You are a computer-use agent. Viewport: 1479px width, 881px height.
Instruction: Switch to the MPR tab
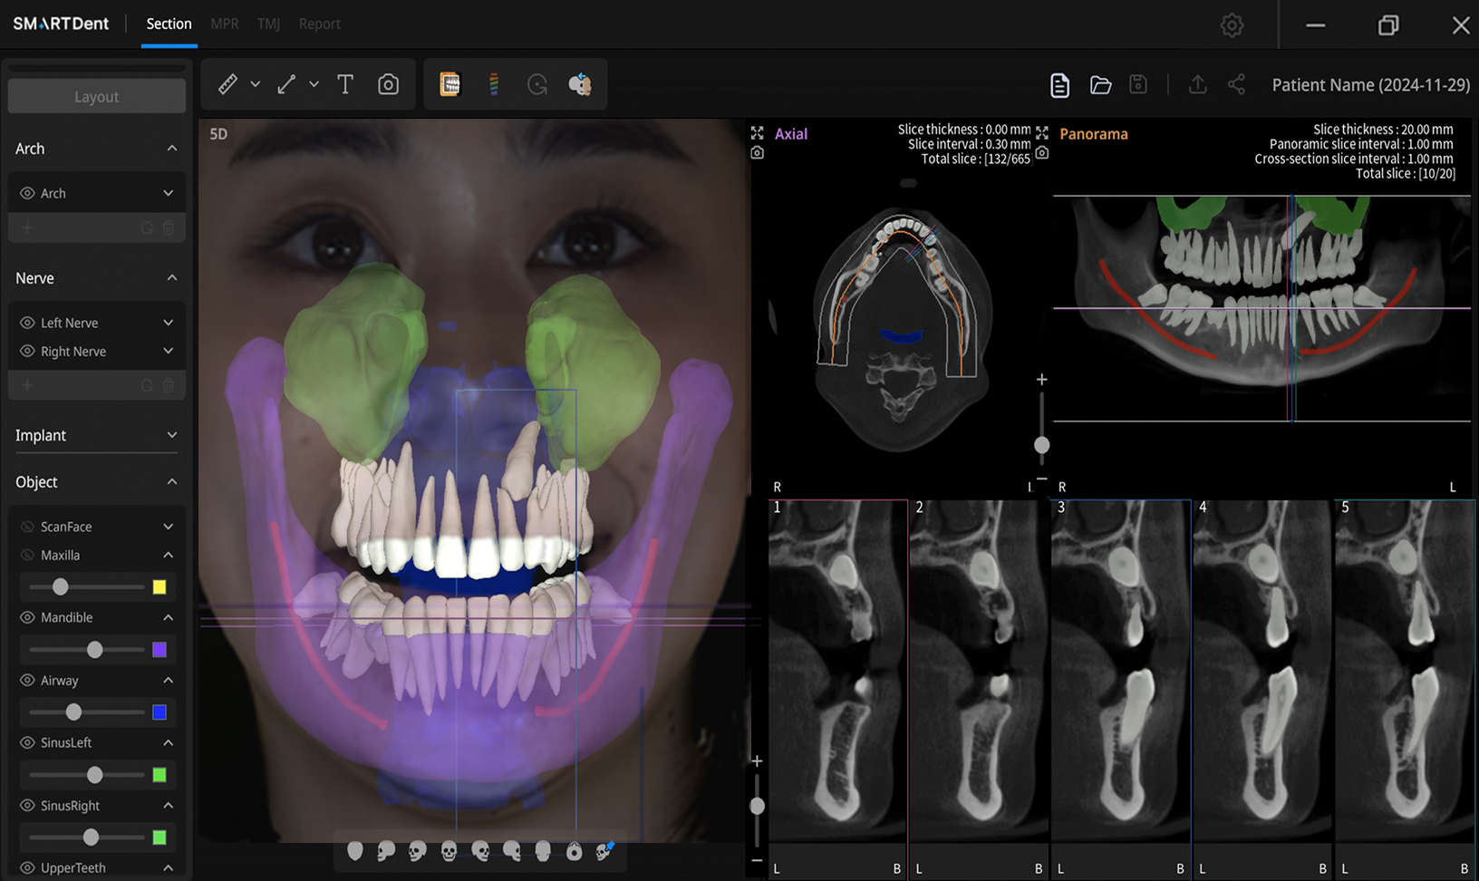click(224, 24)
